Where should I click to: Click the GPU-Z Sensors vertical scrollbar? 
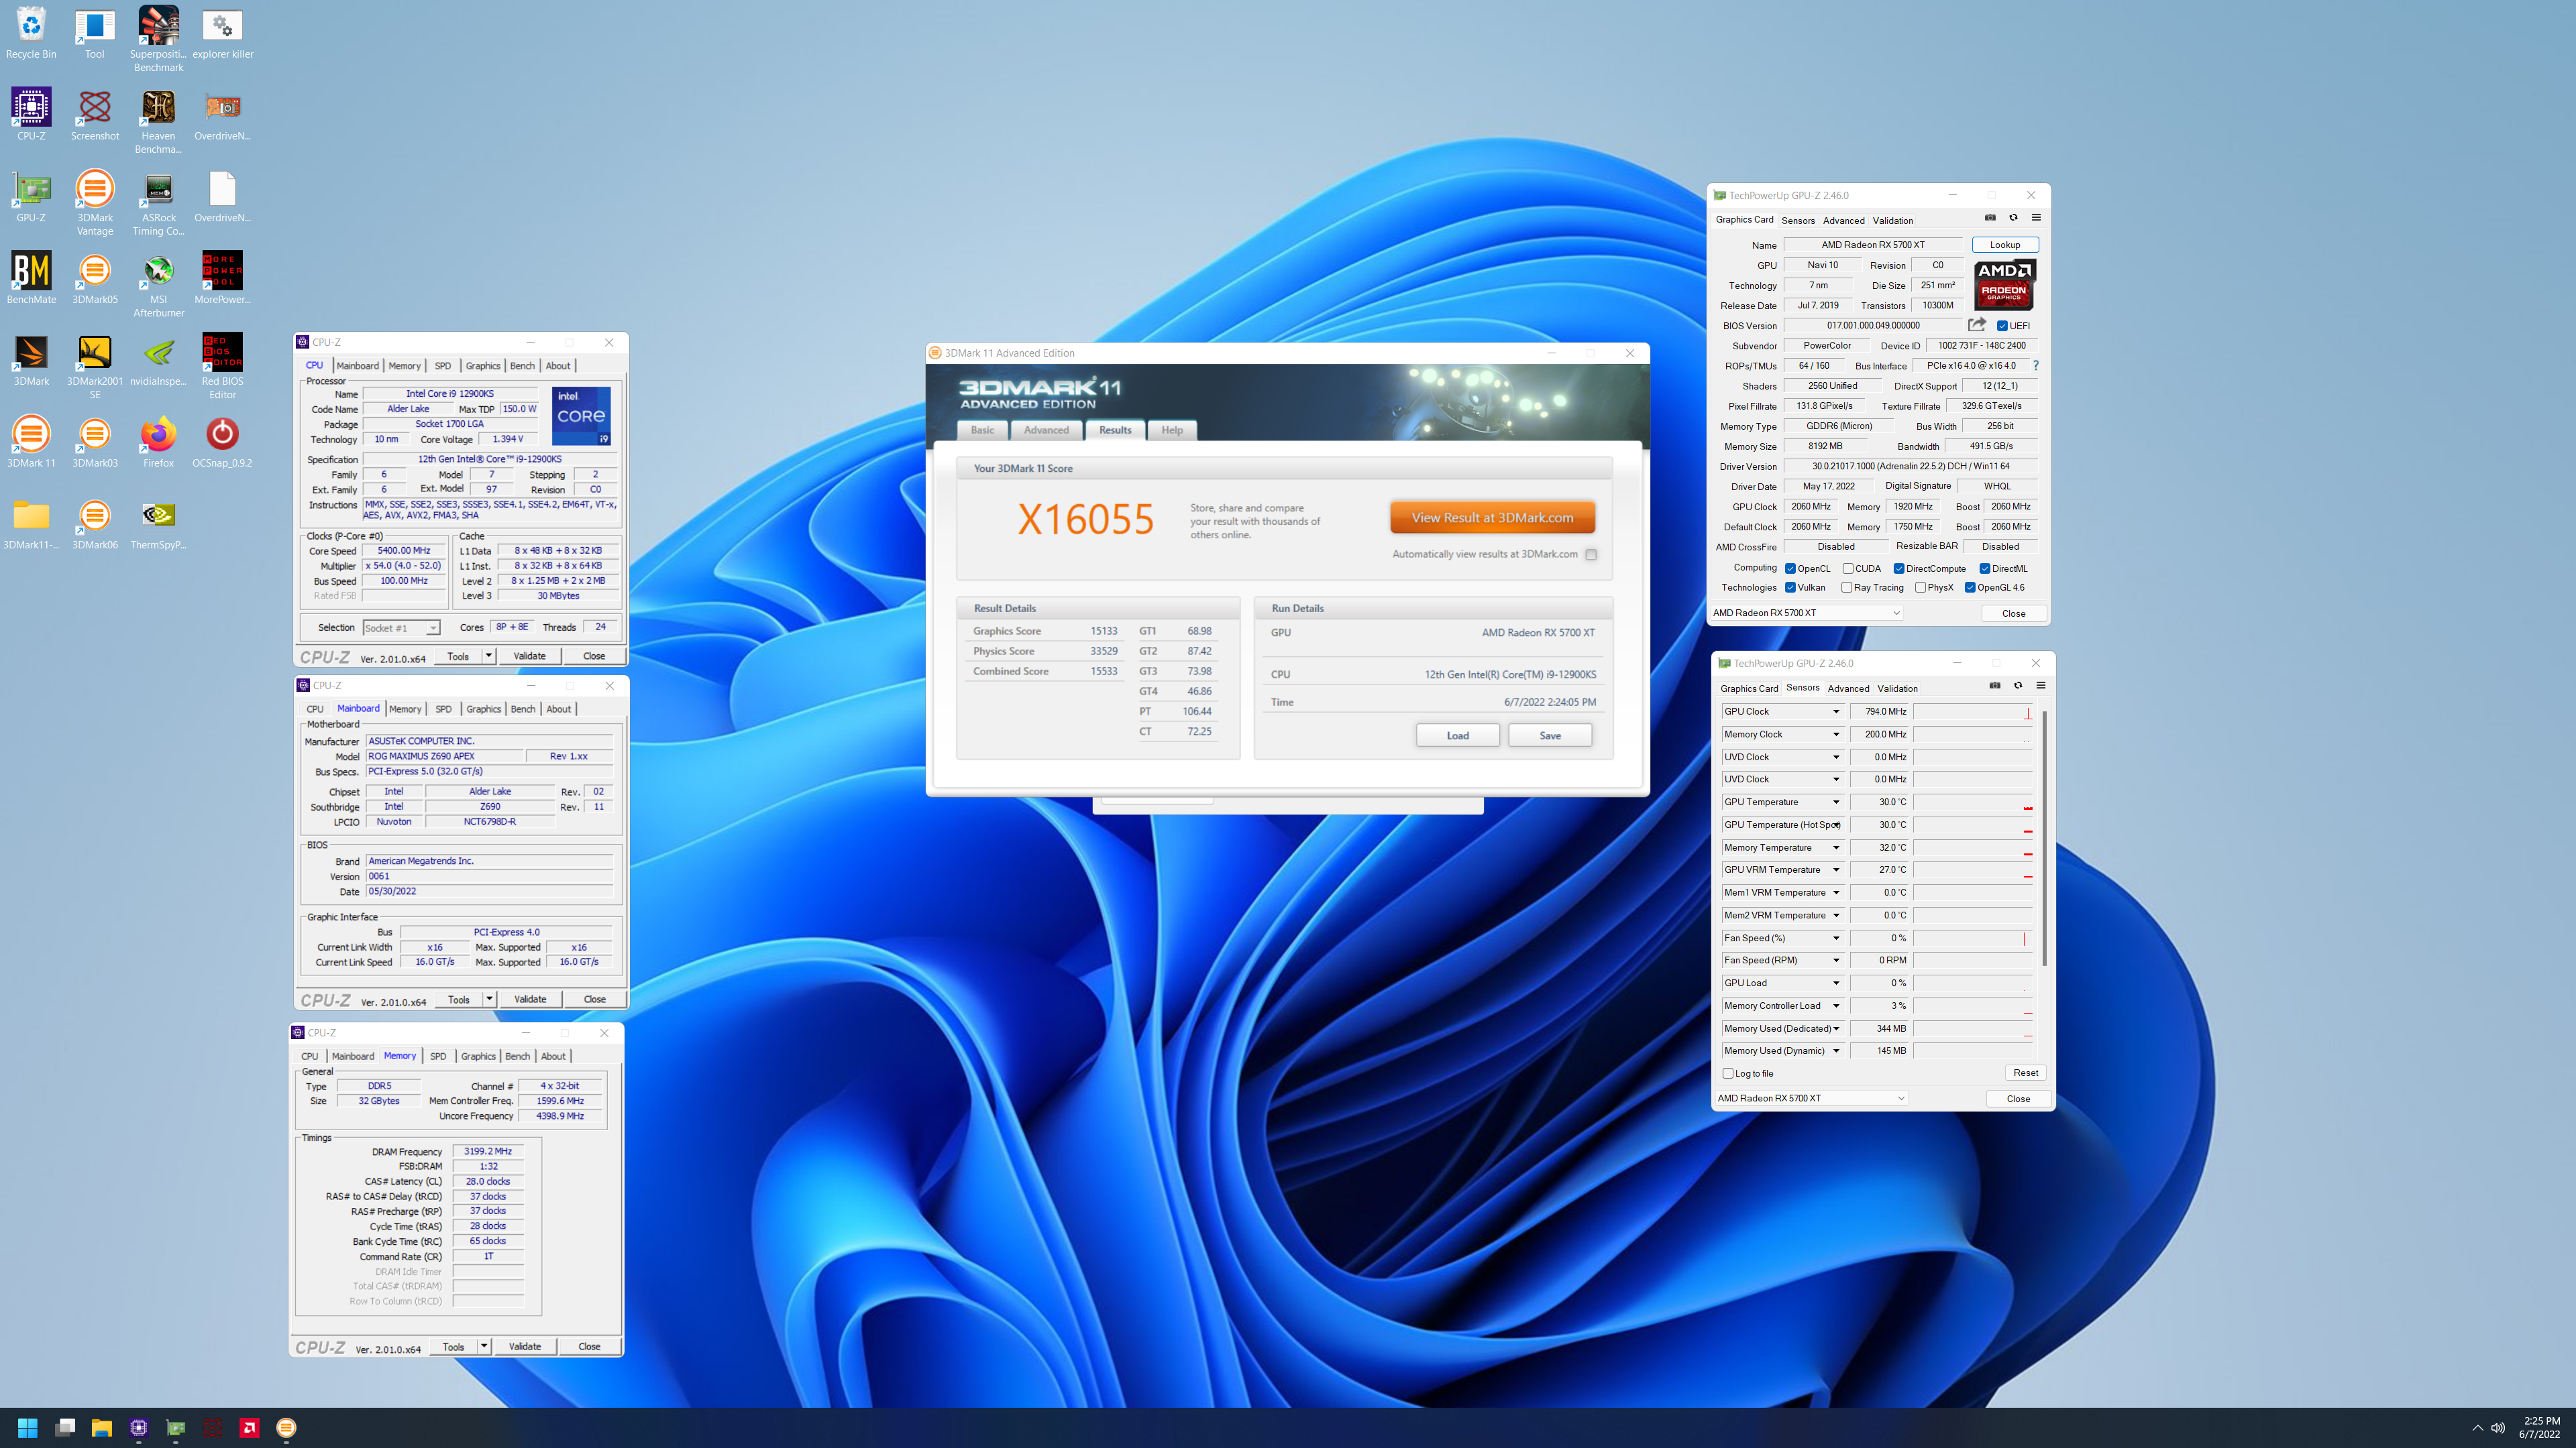click(2045, 837)
